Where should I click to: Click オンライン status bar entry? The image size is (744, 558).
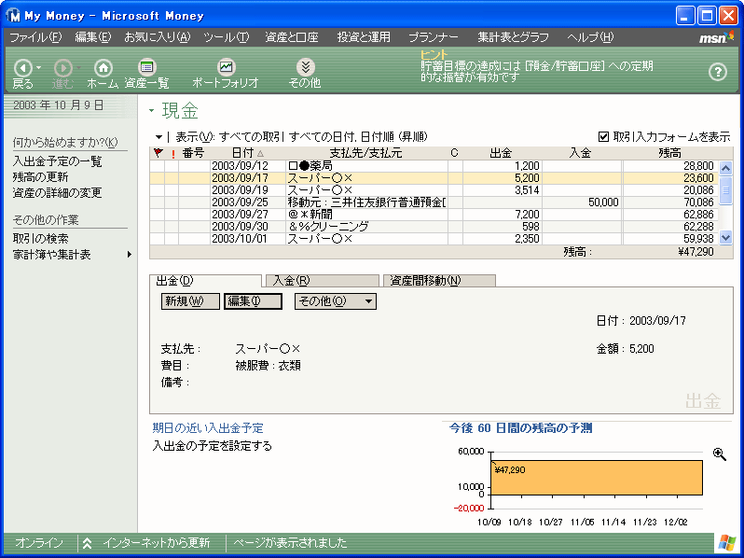39,543
